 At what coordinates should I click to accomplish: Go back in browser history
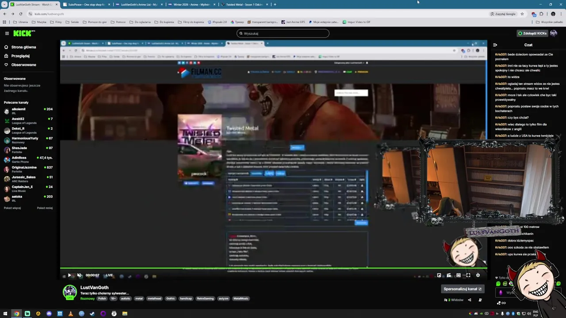(x=4, y=14)
